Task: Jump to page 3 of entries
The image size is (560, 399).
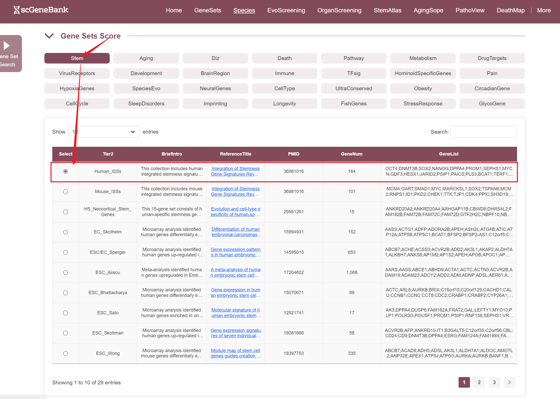Action: pyautogui.click(x=494, y=382)
